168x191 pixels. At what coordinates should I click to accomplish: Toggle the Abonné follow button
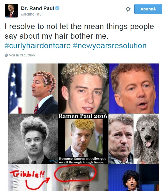pos(148,9)
